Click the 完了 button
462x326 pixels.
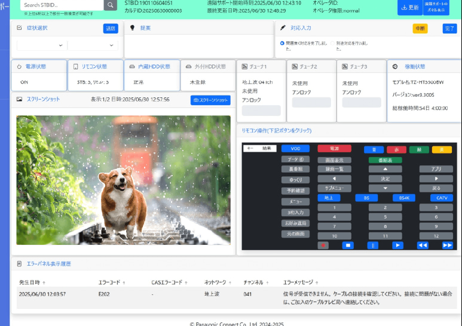[449, 28]
